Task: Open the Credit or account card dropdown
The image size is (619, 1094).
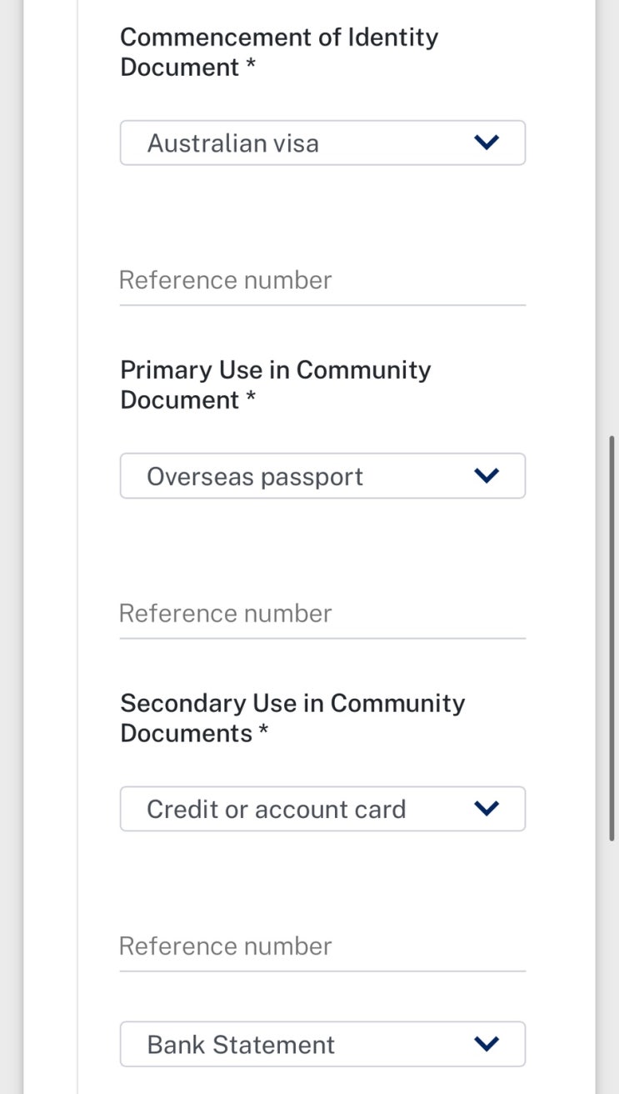Action: coord(322,809)
